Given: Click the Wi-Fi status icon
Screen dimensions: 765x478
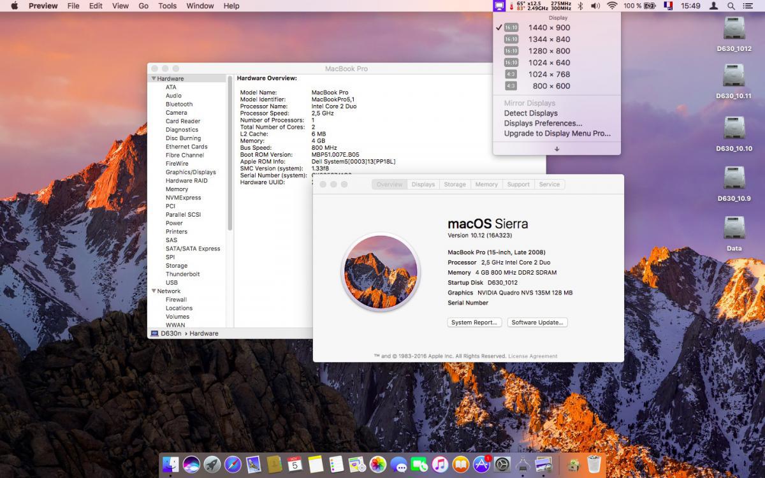Looking at the screenshot, I should [612, 6].
